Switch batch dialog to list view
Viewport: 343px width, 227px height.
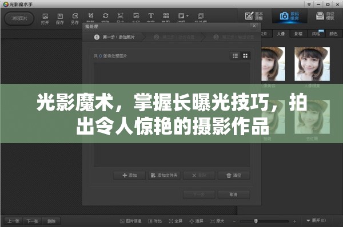point(236,56)
